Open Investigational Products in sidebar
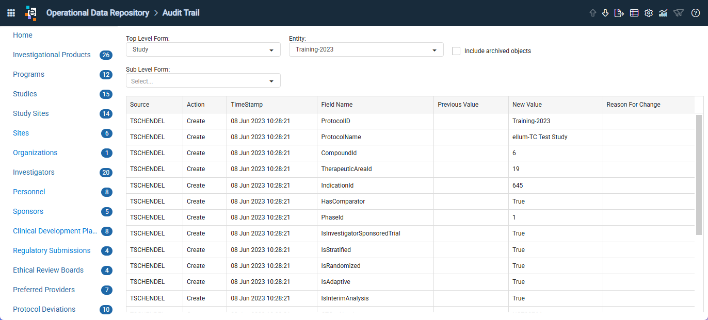This screenshot has height=320, width=708. [52, 55]
